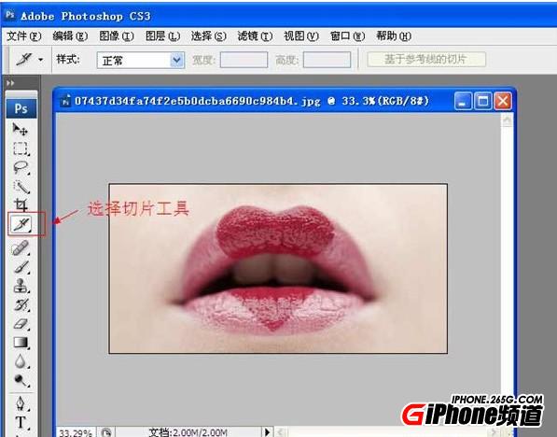Open the 选择 (S) menu
The height and width of the screenshot is (437, 557).
point(208,35)
